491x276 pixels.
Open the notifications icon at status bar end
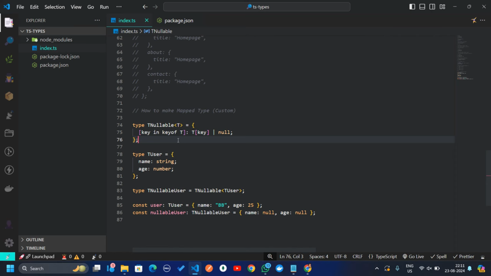click(483, 257)
